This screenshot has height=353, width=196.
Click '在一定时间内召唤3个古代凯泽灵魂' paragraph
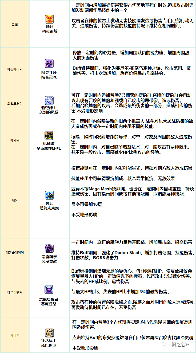click(133, 325)
